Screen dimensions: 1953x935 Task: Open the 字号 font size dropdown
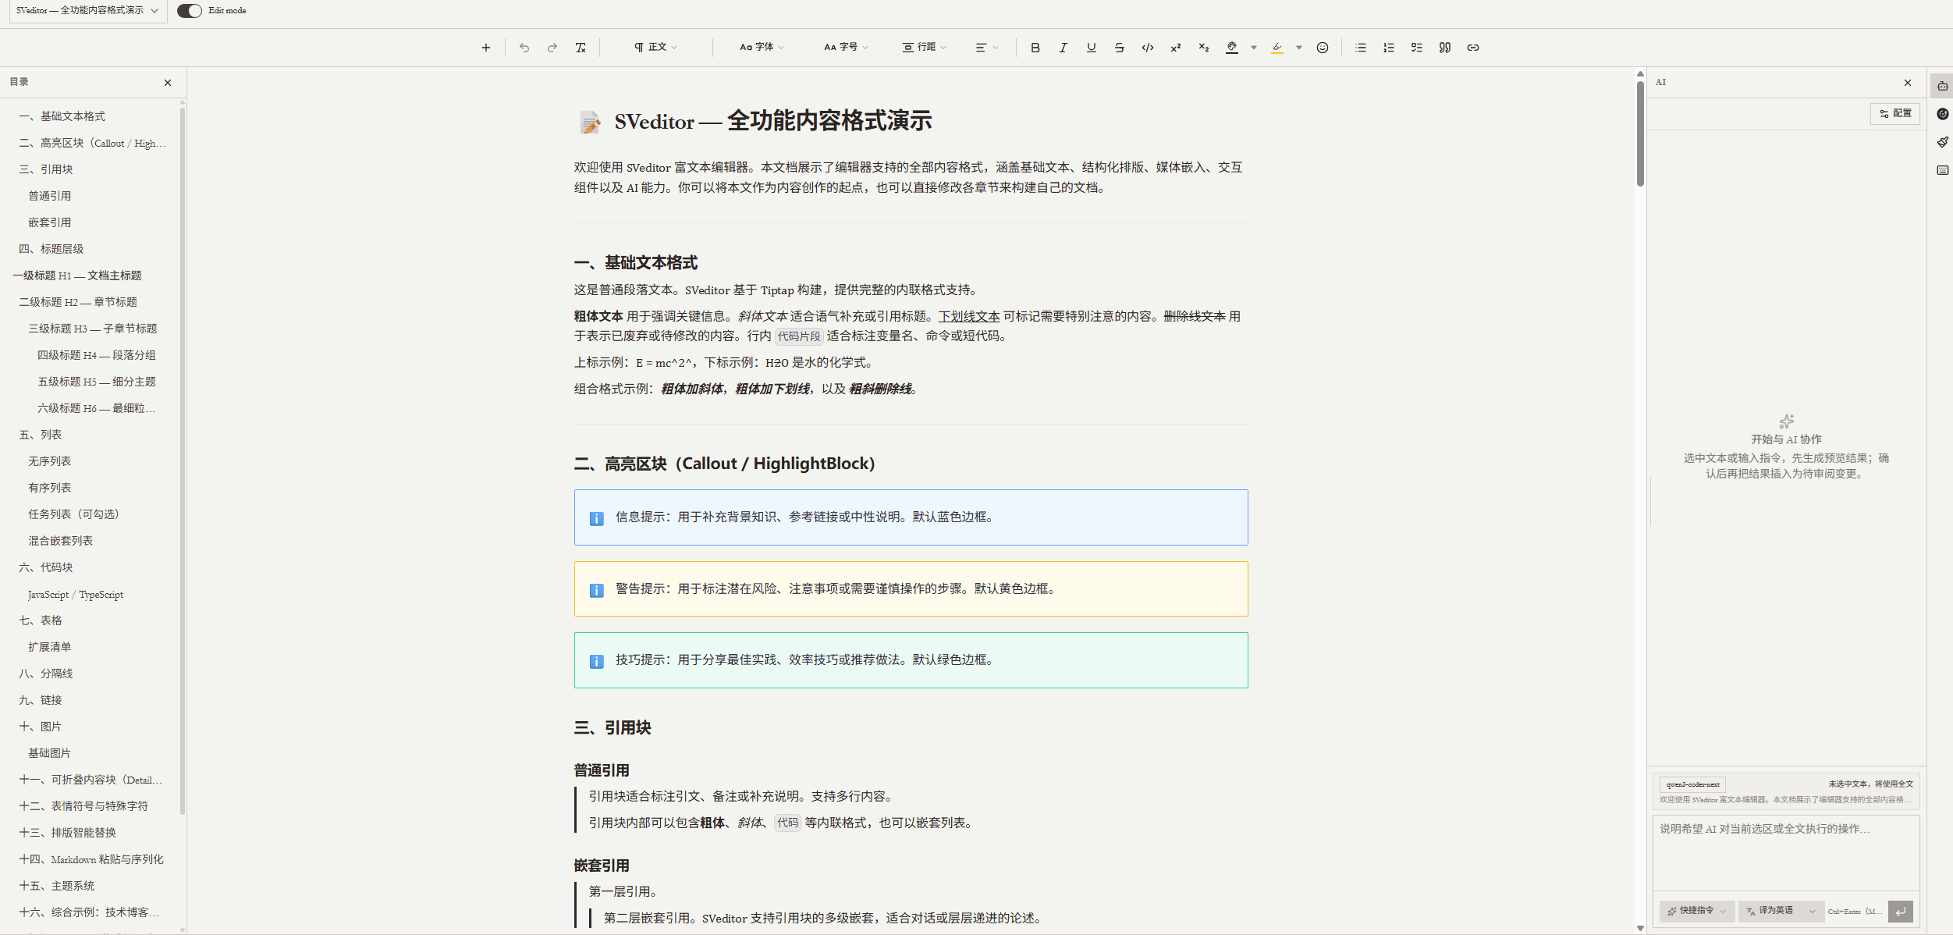(x=846, y=48)
